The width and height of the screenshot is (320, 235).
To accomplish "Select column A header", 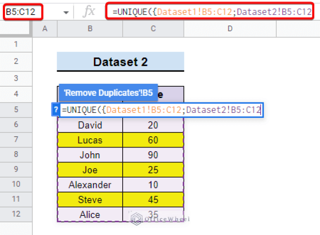I will 45,28.
